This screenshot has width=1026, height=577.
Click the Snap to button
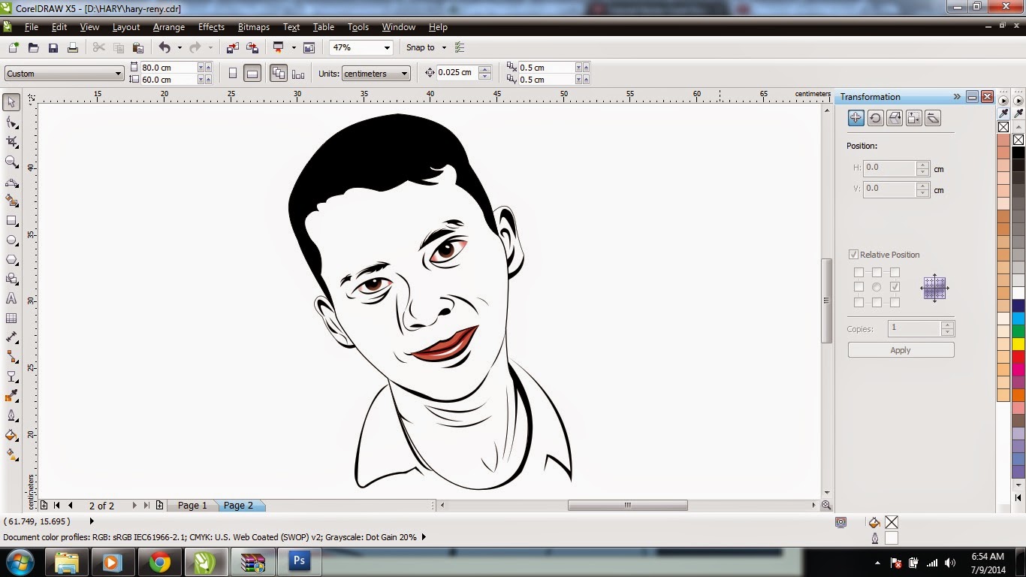[x=421, y=47]
